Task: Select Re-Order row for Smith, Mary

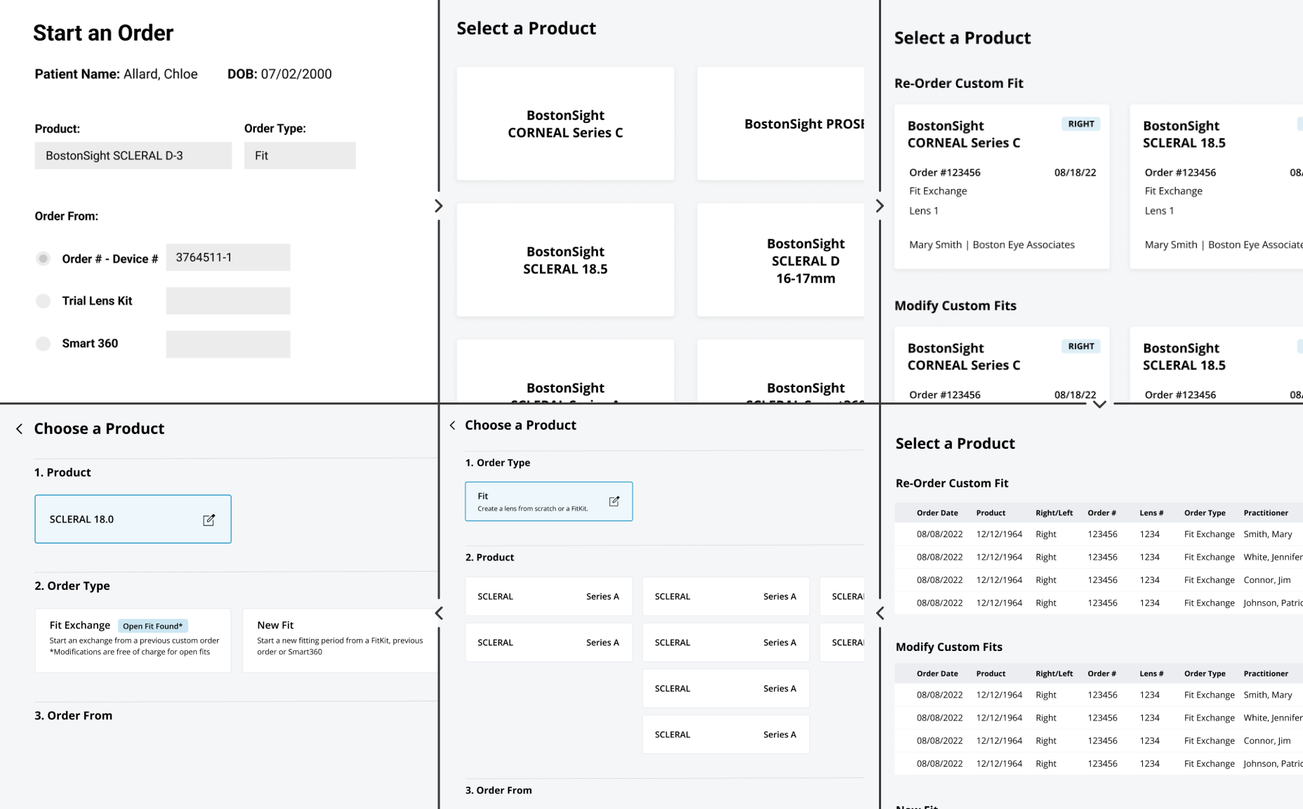Action: (x=1099, y=534)
